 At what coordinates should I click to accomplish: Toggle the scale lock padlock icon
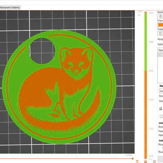[161, 109]
